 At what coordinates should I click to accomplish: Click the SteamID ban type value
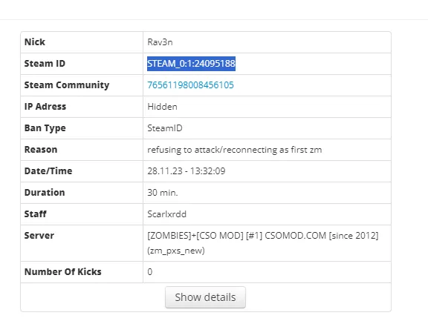(165, 128)
